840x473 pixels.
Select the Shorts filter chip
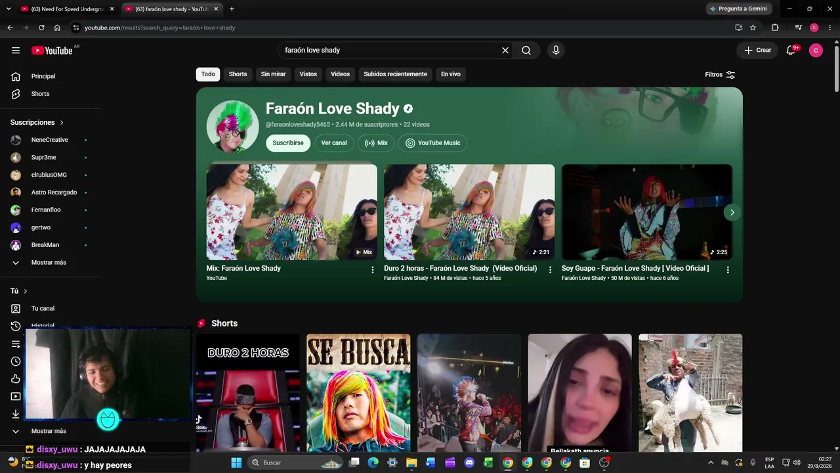coord(238,74)
